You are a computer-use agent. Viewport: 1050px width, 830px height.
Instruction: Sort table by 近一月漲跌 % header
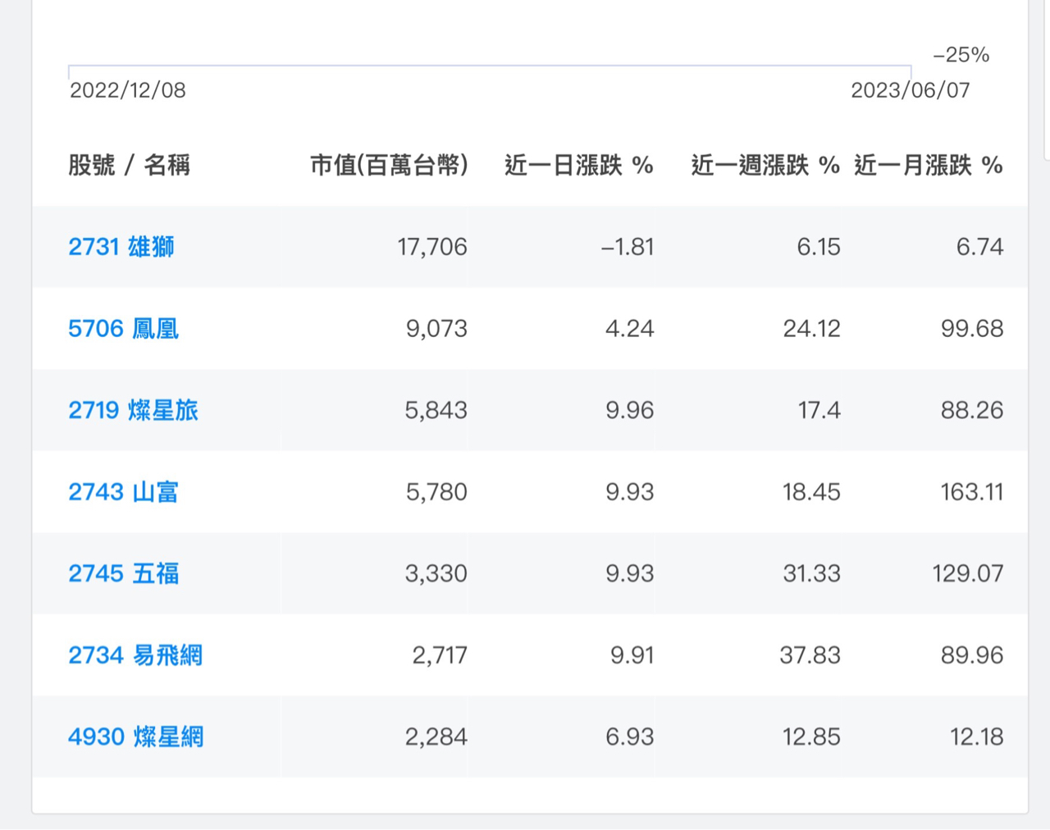pyautogui.click(x=928, y=166)
